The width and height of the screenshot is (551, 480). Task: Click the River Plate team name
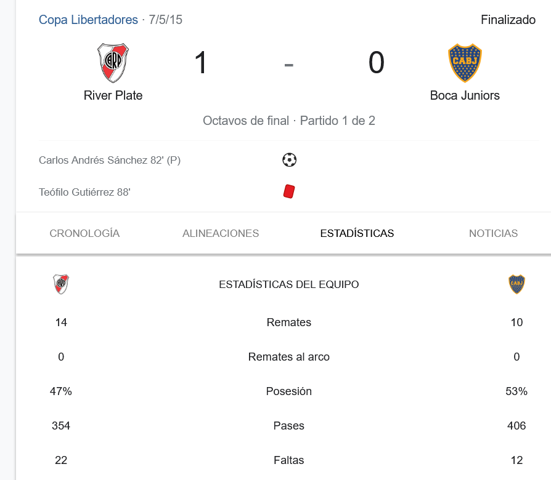113,95
